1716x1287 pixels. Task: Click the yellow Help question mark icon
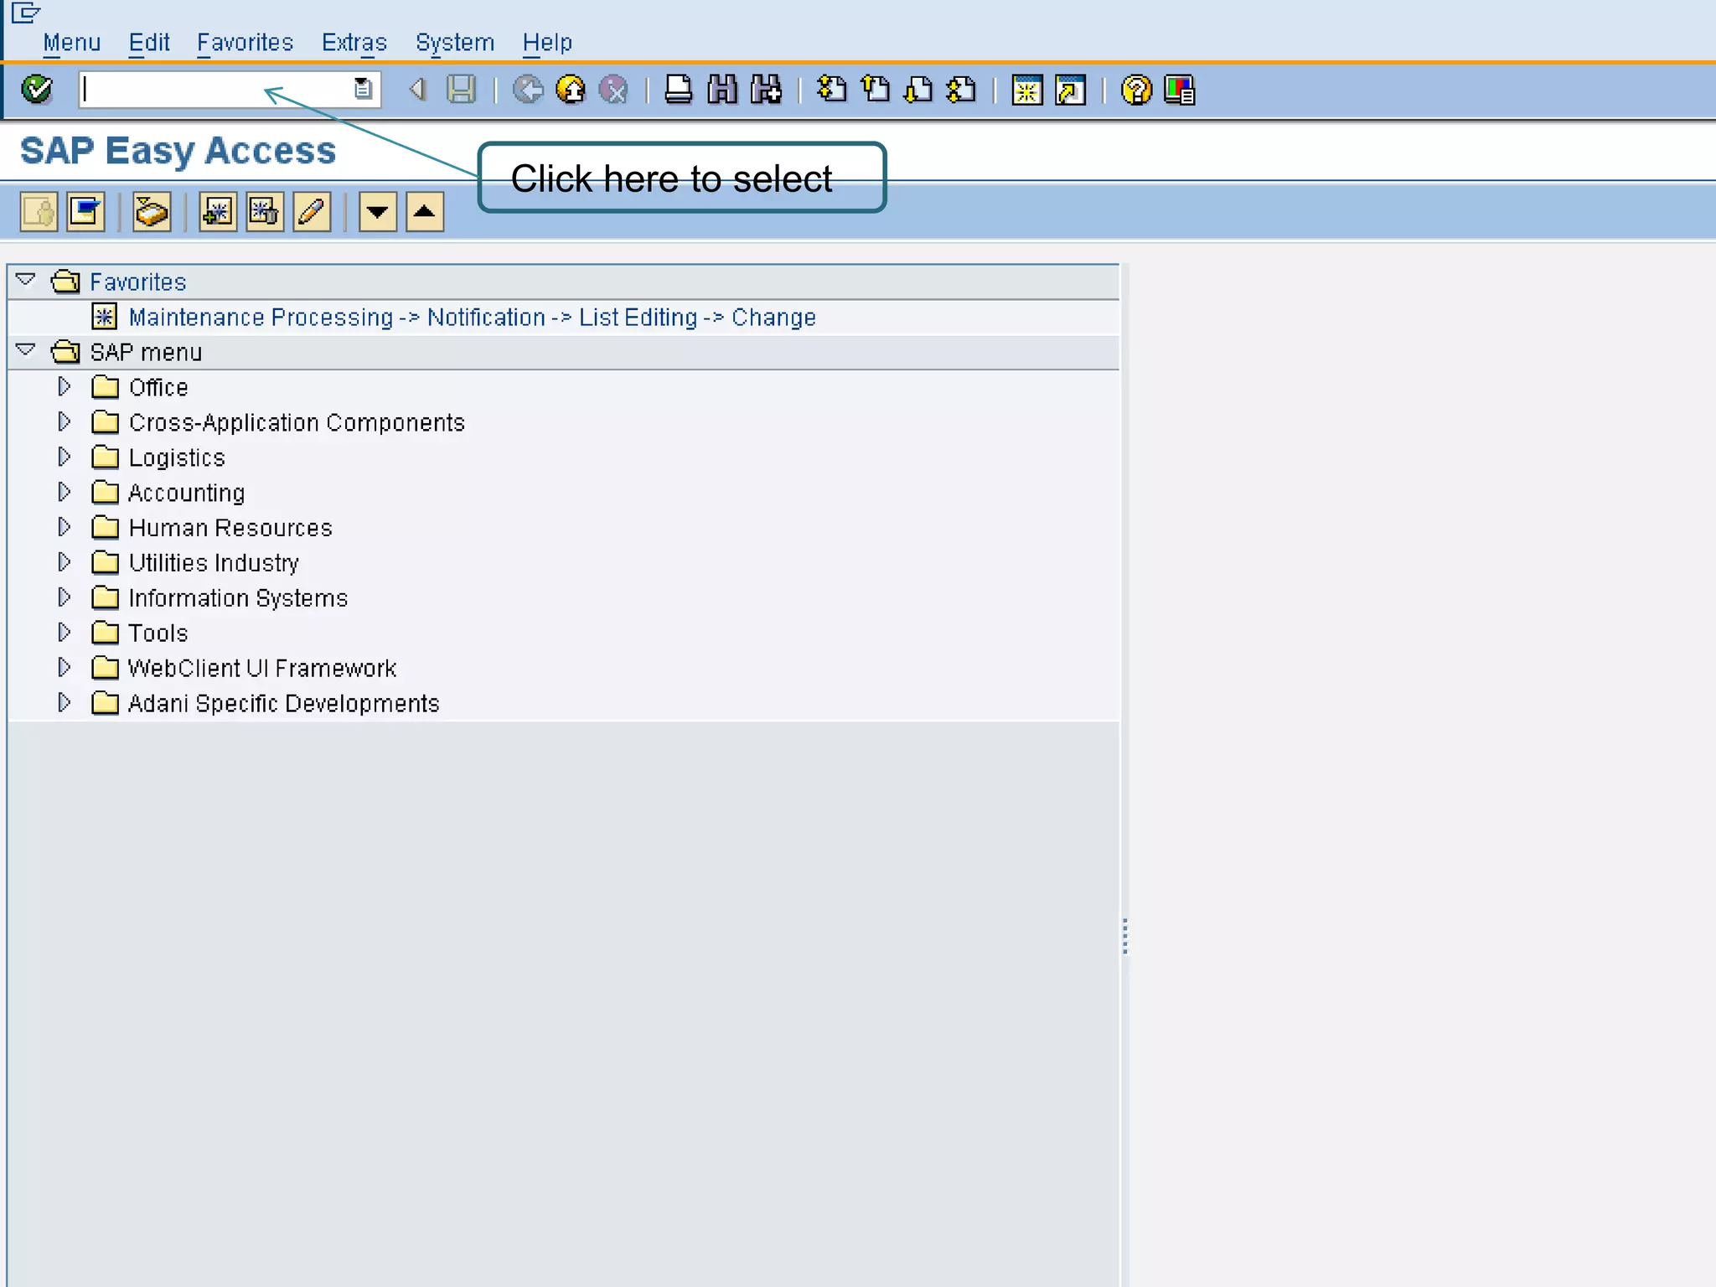pos(1136,90)
